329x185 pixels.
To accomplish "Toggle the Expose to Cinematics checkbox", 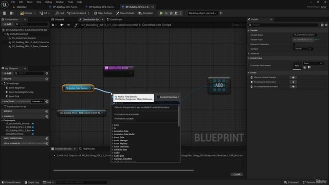I will 294,44.
